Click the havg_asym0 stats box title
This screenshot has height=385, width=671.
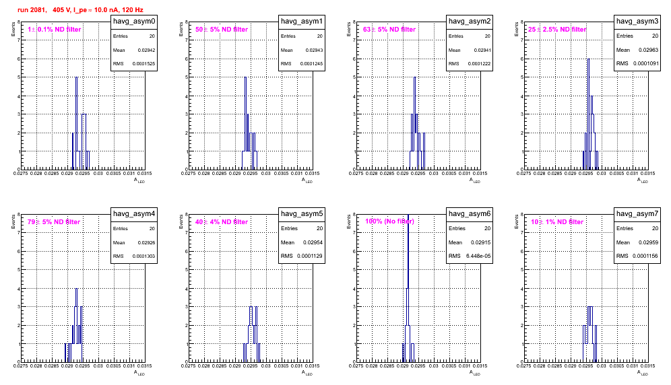coord(134,22)
